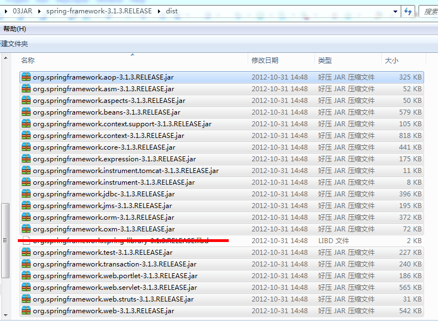438x321 pixels.
Task: Click the expression-3.1.3.RELEASE.jar archive icon
Action: 26,159
